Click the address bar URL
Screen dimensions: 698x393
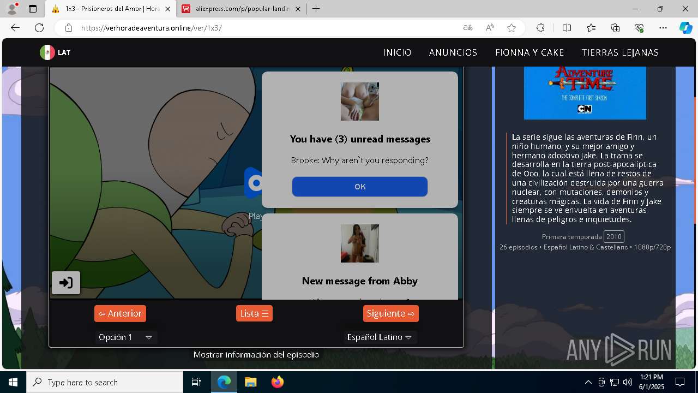coord(152,28)
